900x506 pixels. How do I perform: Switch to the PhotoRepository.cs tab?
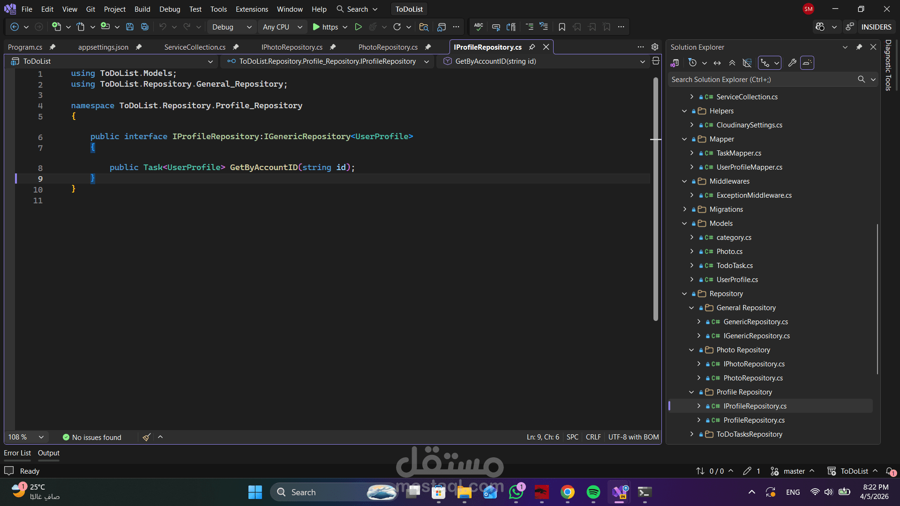[x=388, y=47]
